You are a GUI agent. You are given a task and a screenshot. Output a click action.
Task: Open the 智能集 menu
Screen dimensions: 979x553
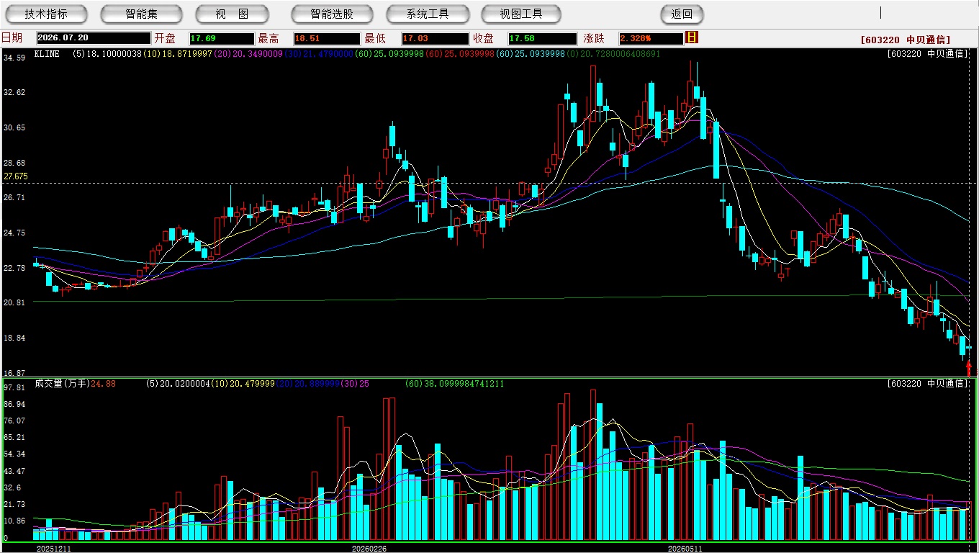(142, 14)
